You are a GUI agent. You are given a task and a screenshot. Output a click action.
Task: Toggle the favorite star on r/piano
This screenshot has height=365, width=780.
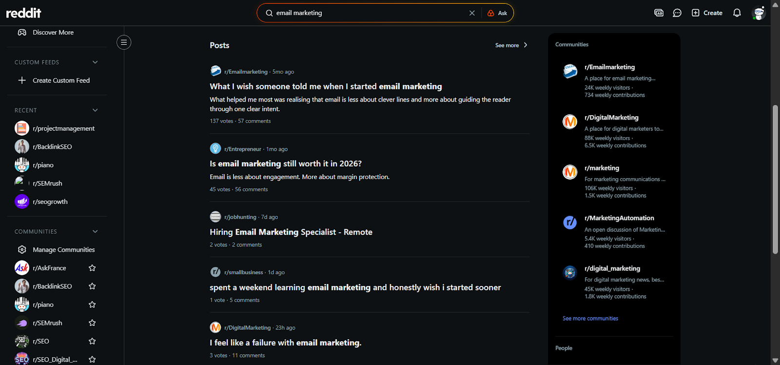(92, 304)
